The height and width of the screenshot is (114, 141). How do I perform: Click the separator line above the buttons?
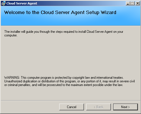(x=70, y=101)
